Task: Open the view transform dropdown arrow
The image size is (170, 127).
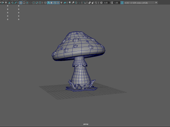Action: (156, 2)
